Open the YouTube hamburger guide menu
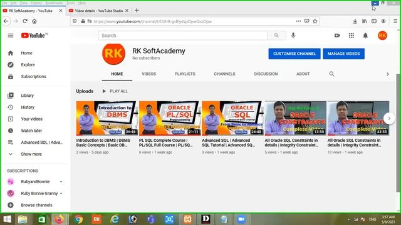Image resolution: width=401 pixels, height=225 pixels. [11, 36]
